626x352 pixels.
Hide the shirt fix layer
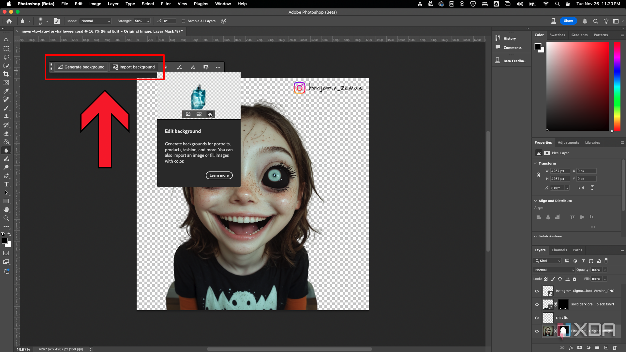tap(537, 318)
